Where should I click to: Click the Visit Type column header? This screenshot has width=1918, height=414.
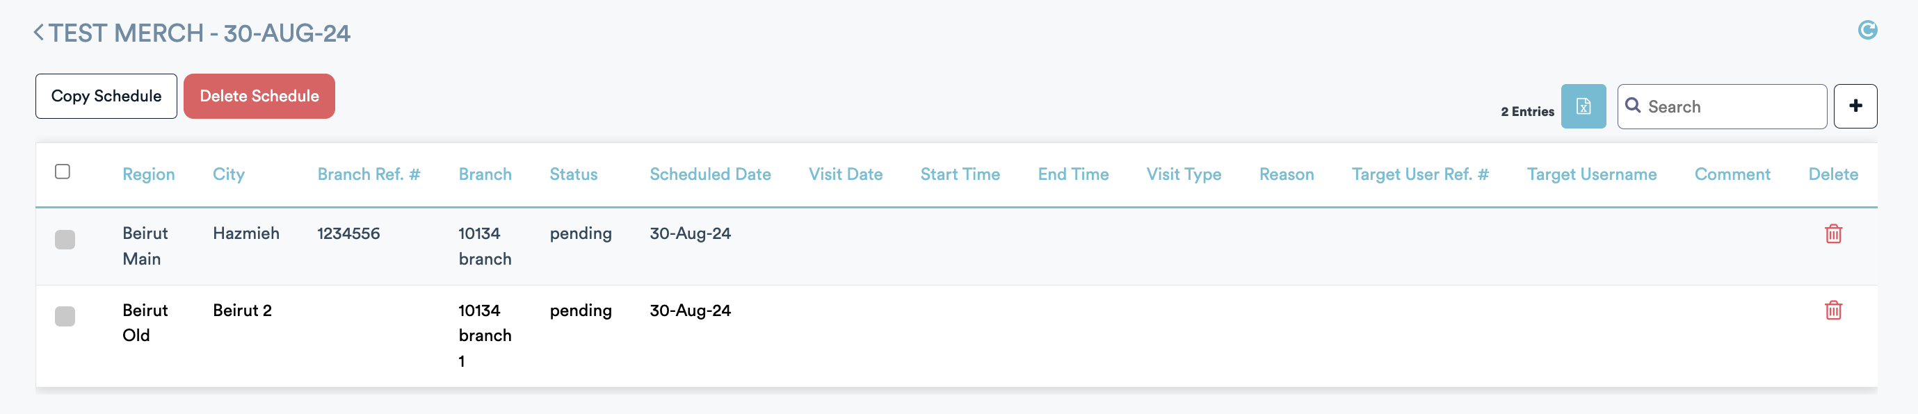[x=1183, y=174]
